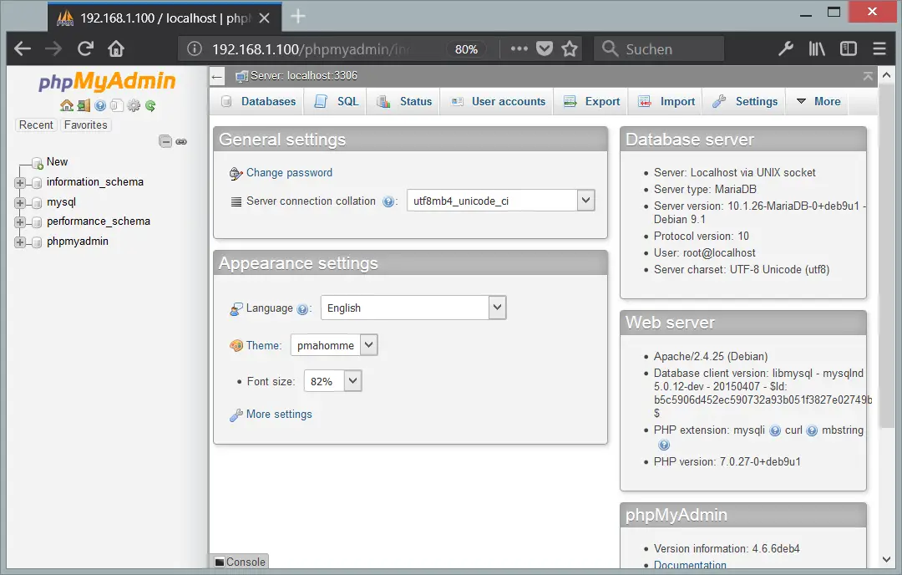Go back with browser back arrow
Screen dimensions: 902x575
23,49
